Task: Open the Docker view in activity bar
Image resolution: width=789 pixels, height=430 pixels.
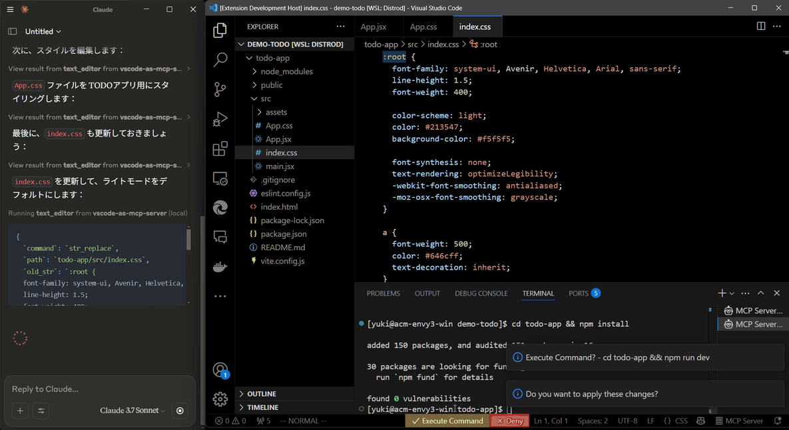Action: click(220, 267)
